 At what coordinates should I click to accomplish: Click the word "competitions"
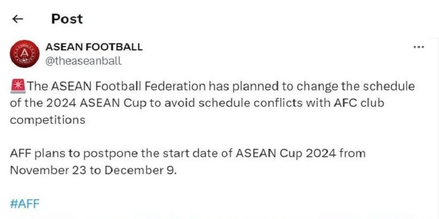pyautogui.click(x=48, y=119)
